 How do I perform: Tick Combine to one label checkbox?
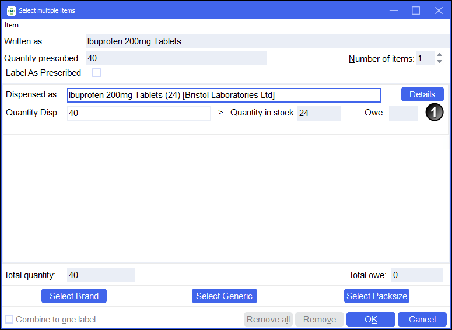pos(9,320)
